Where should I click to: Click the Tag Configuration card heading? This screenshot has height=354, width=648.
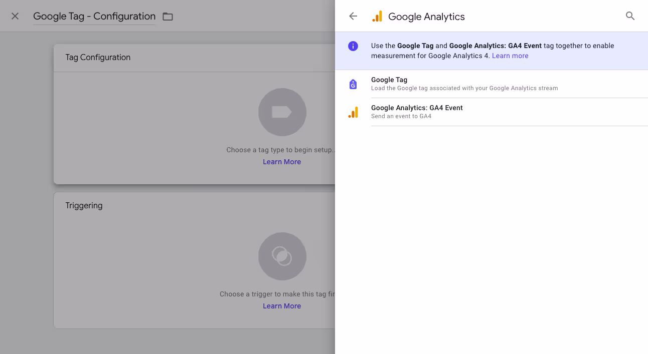pos(98,58)
